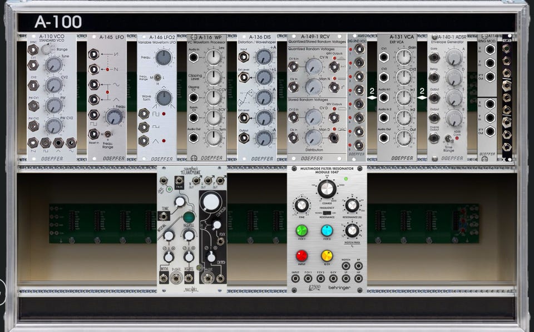
Task: Click the Audio In jack on A-116 WP
Action: click(193, 57)
